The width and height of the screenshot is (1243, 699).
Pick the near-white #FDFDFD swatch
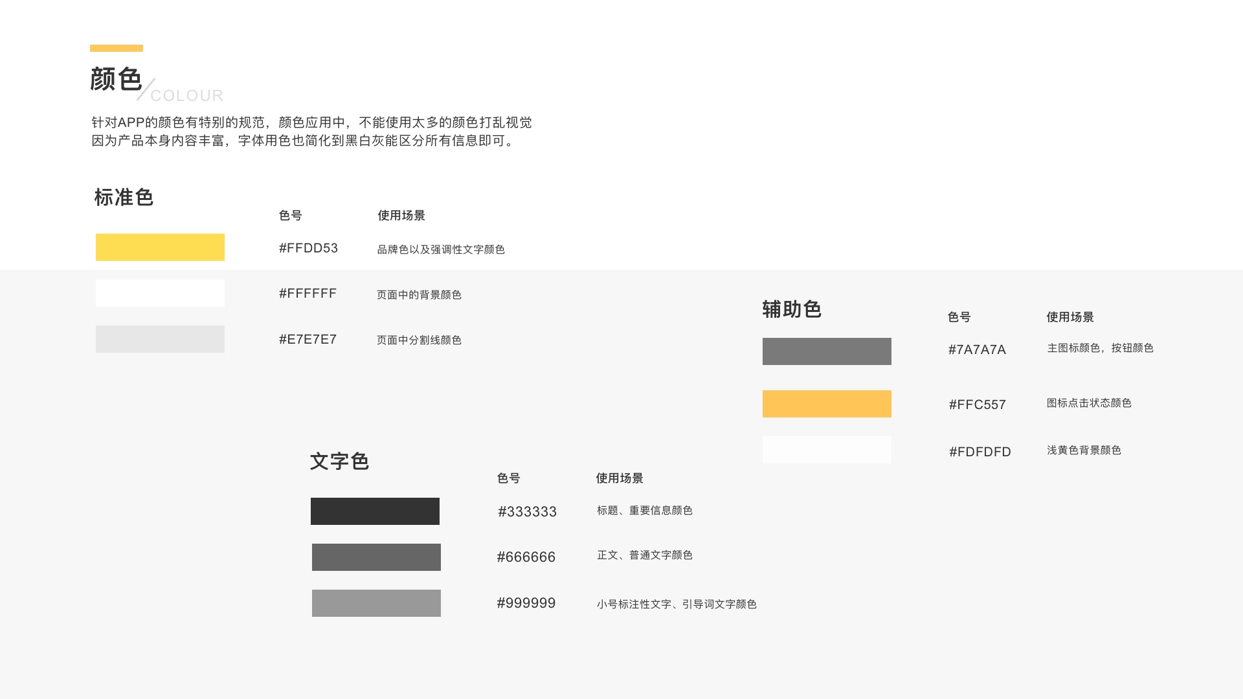click(x=827, y=450)
